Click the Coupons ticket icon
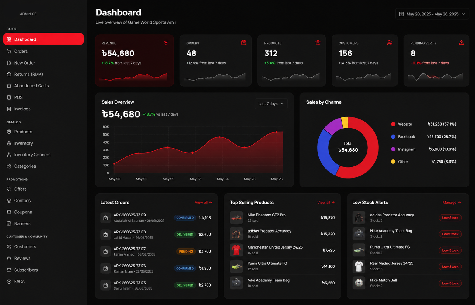Viewport: 475px width, 305px height. point(9,212)
